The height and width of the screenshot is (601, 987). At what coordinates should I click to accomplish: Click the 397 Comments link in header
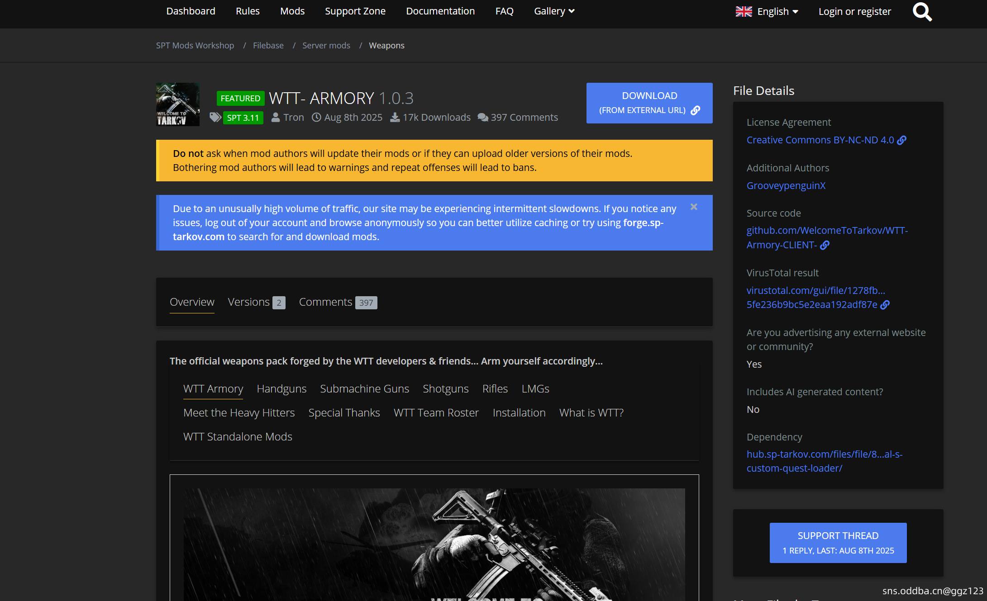(524, 118)
